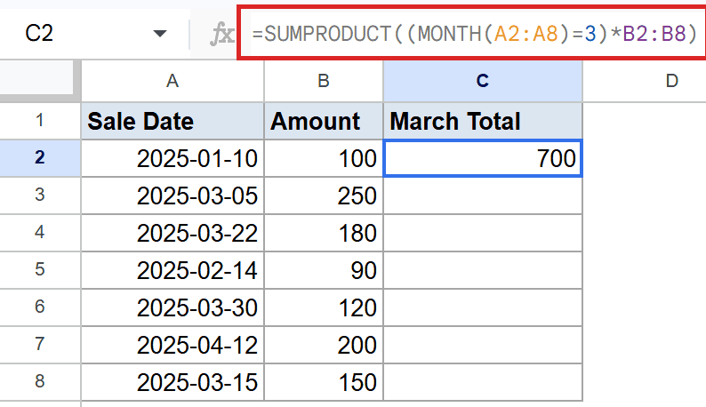Click the SUMPRODUCT formula in formula bar

click(x=474, y=33)
